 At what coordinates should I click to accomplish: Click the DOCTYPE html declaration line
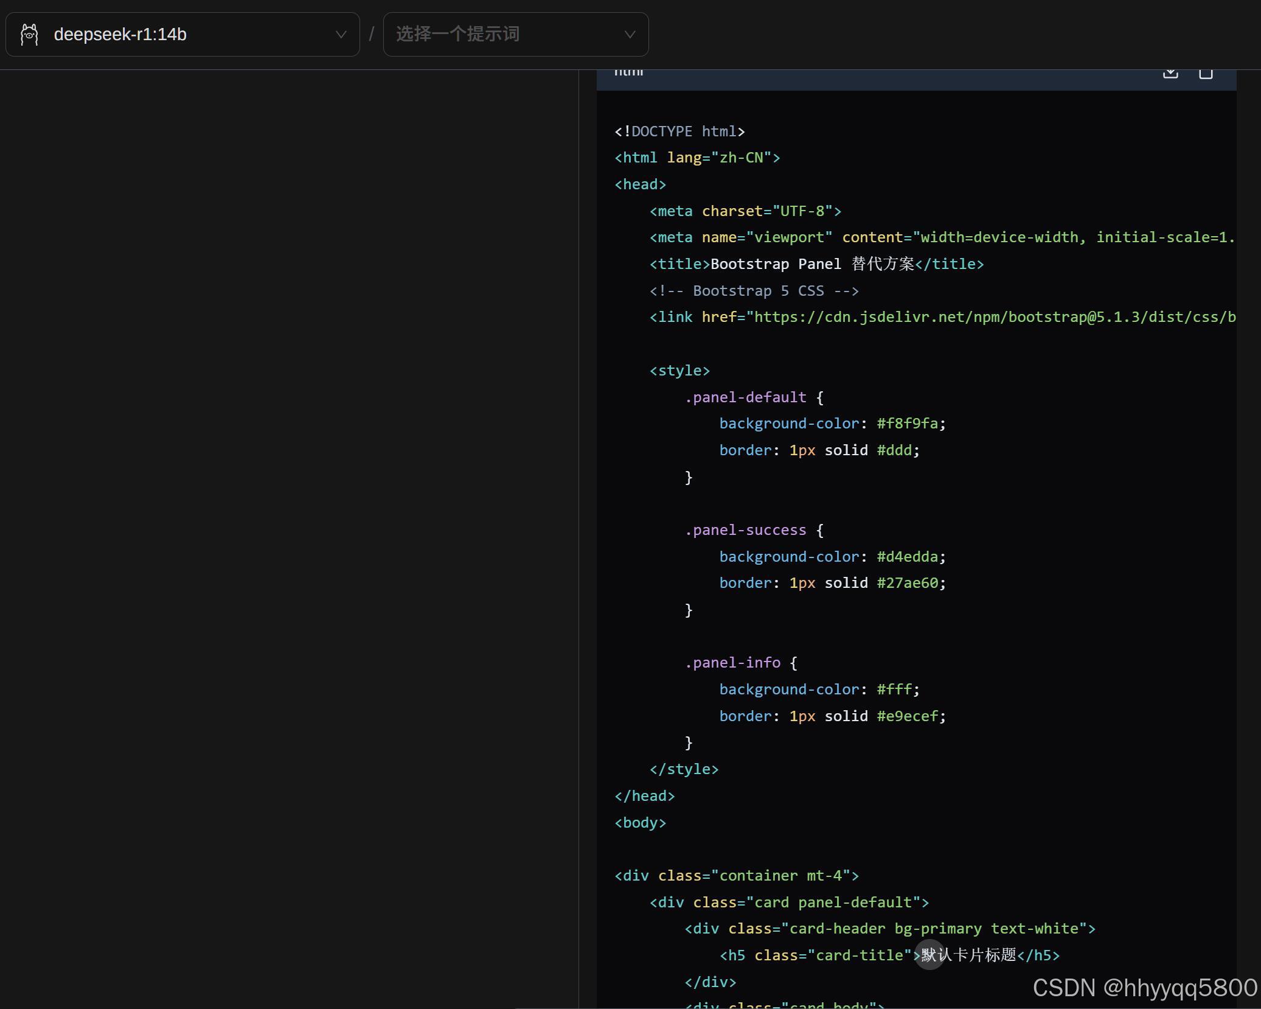[679, 131]
